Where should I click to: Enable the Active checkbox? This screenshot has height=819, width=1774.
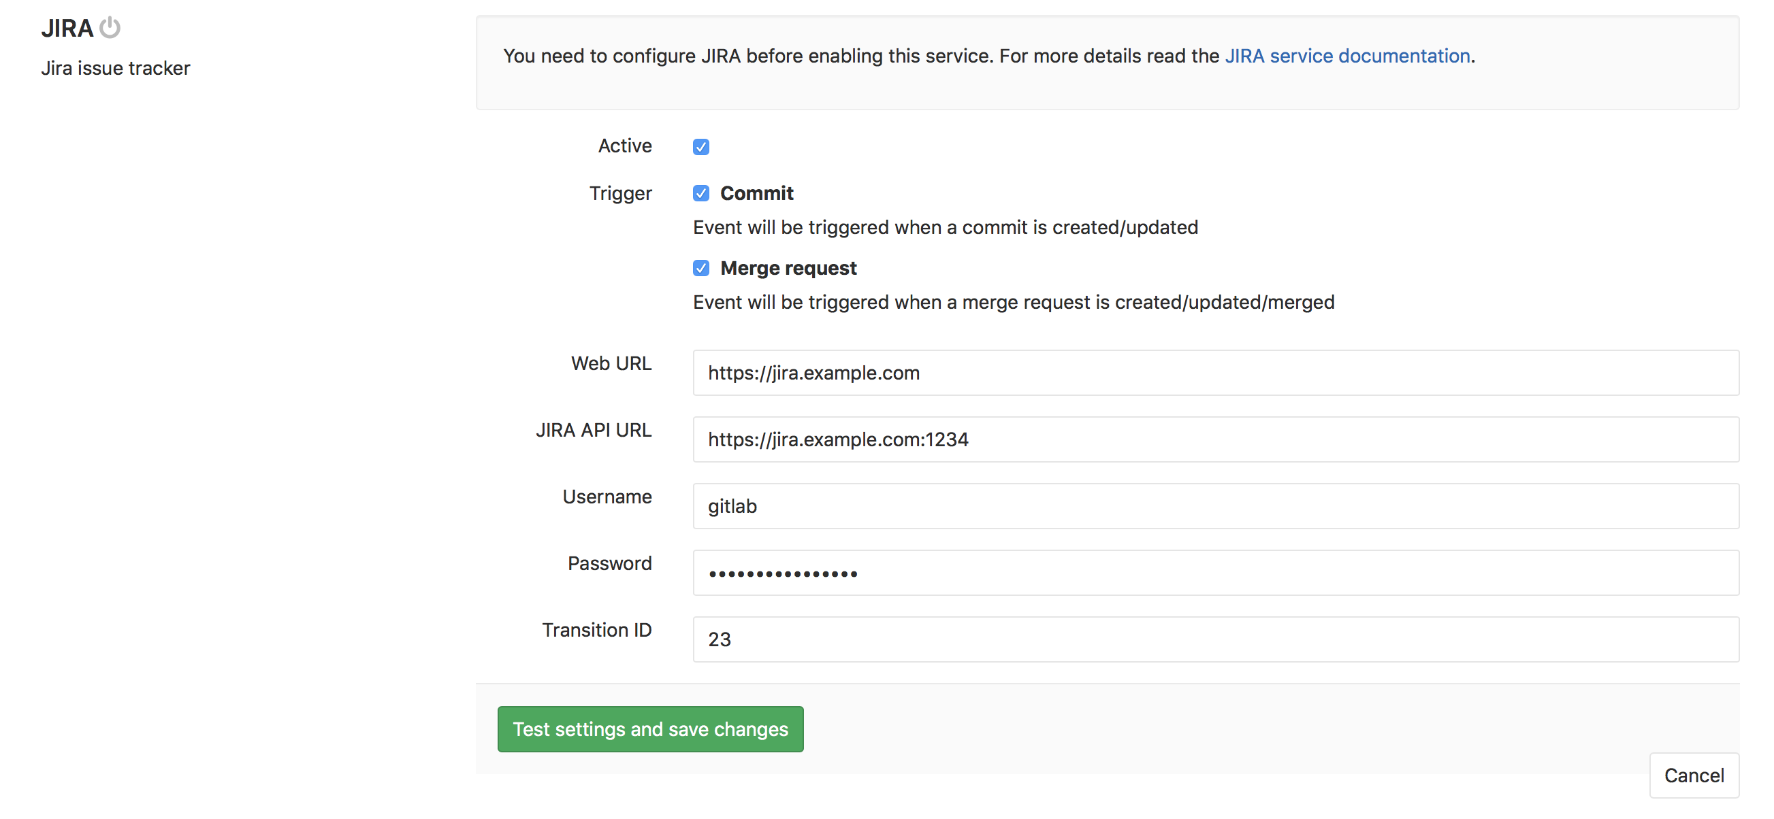[x=700, y=147]
